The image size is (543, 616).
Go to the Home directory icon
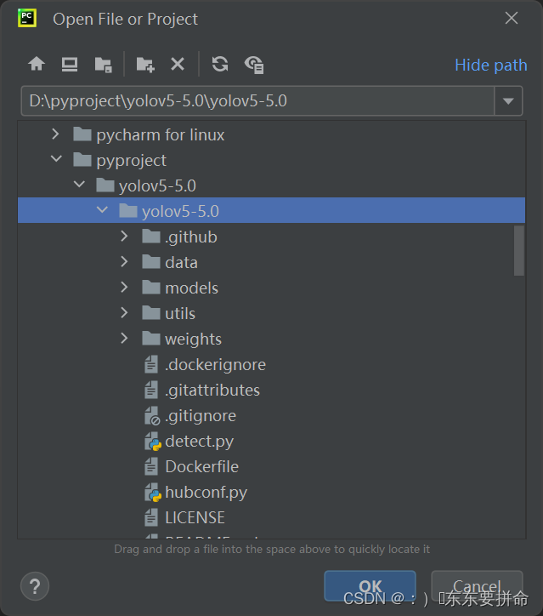click(37, 64)
